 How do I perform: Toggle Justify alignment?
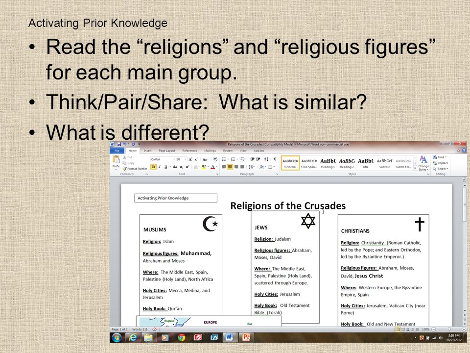[x=242, y=167]
